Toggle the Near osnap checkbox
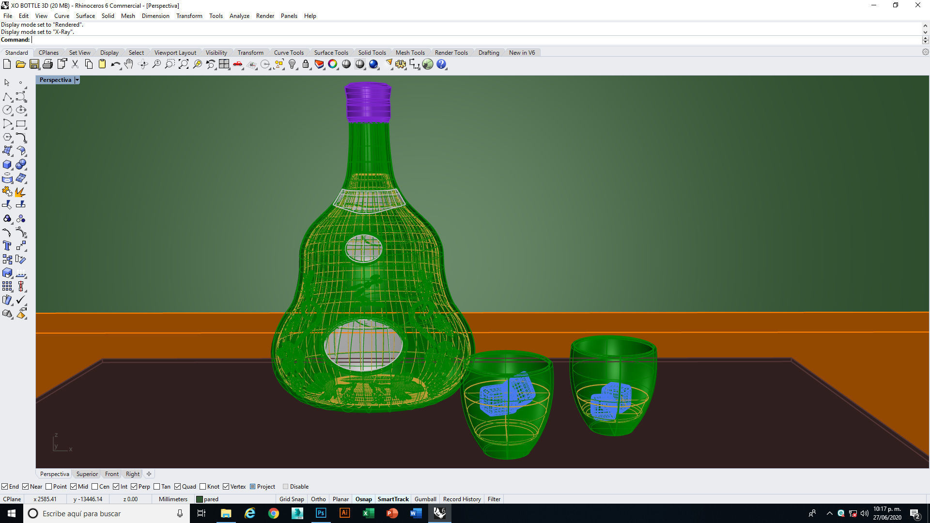930x523 pixels. click(x=26, y=487)
